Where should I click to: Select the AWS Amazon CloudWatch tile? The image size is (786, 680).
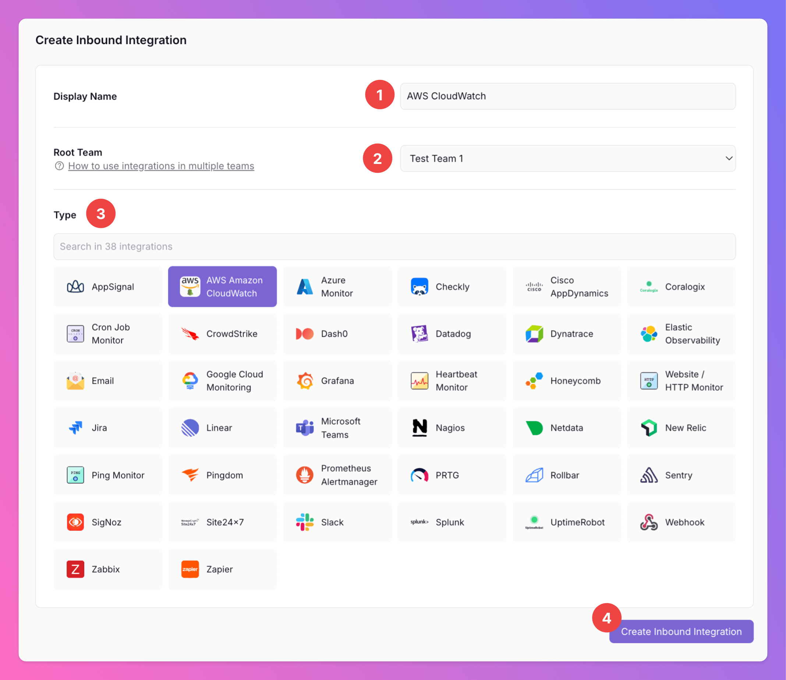tap(222, 287)
